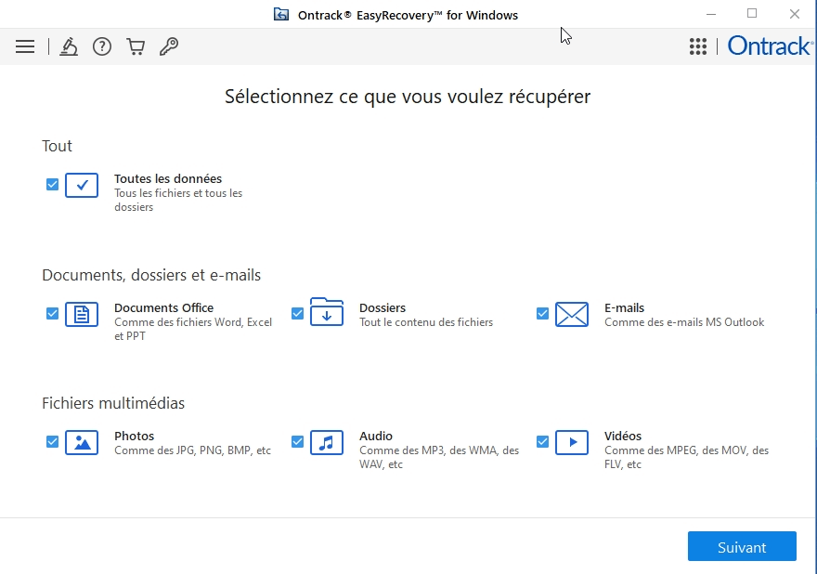Click the Audio music note icon
Image resolution: width=817 pixels, height=574 pixels.
(326, 443)
